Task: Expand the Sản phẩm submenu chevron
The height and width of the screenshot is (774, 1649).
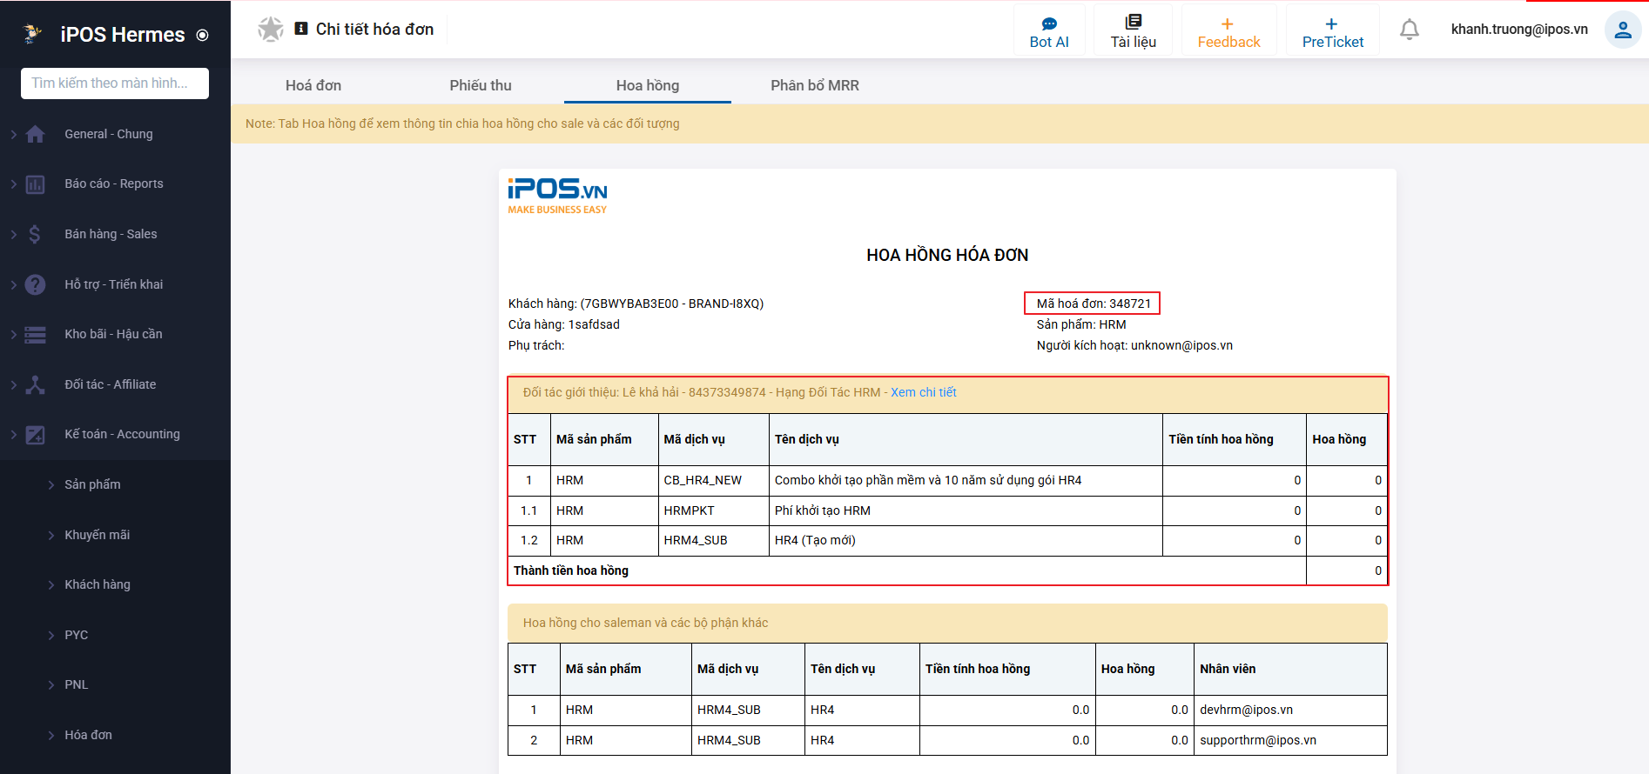Action: (51, 485)
